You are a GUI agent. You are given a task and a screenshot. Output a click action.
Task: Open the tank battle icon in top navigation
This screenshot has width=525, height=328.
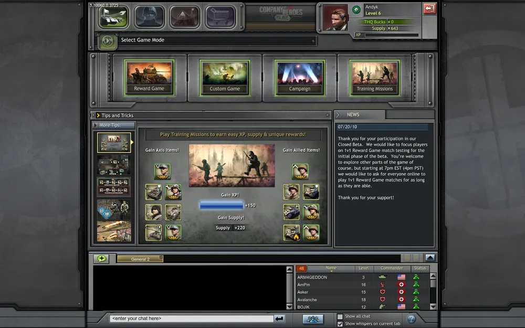coord(114,16)
